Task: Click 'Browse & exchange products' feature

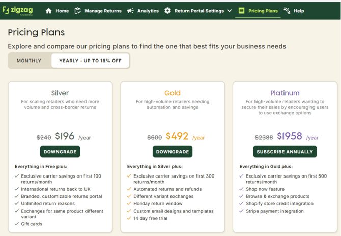Action: [x=277, y=196]
